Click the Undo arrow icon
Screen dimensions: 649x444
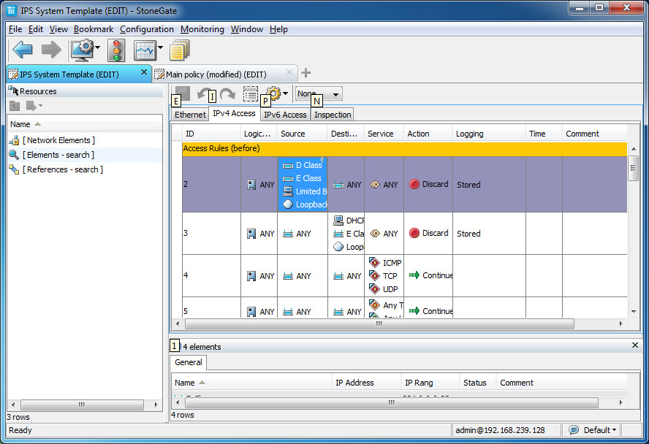coord(203,94)
